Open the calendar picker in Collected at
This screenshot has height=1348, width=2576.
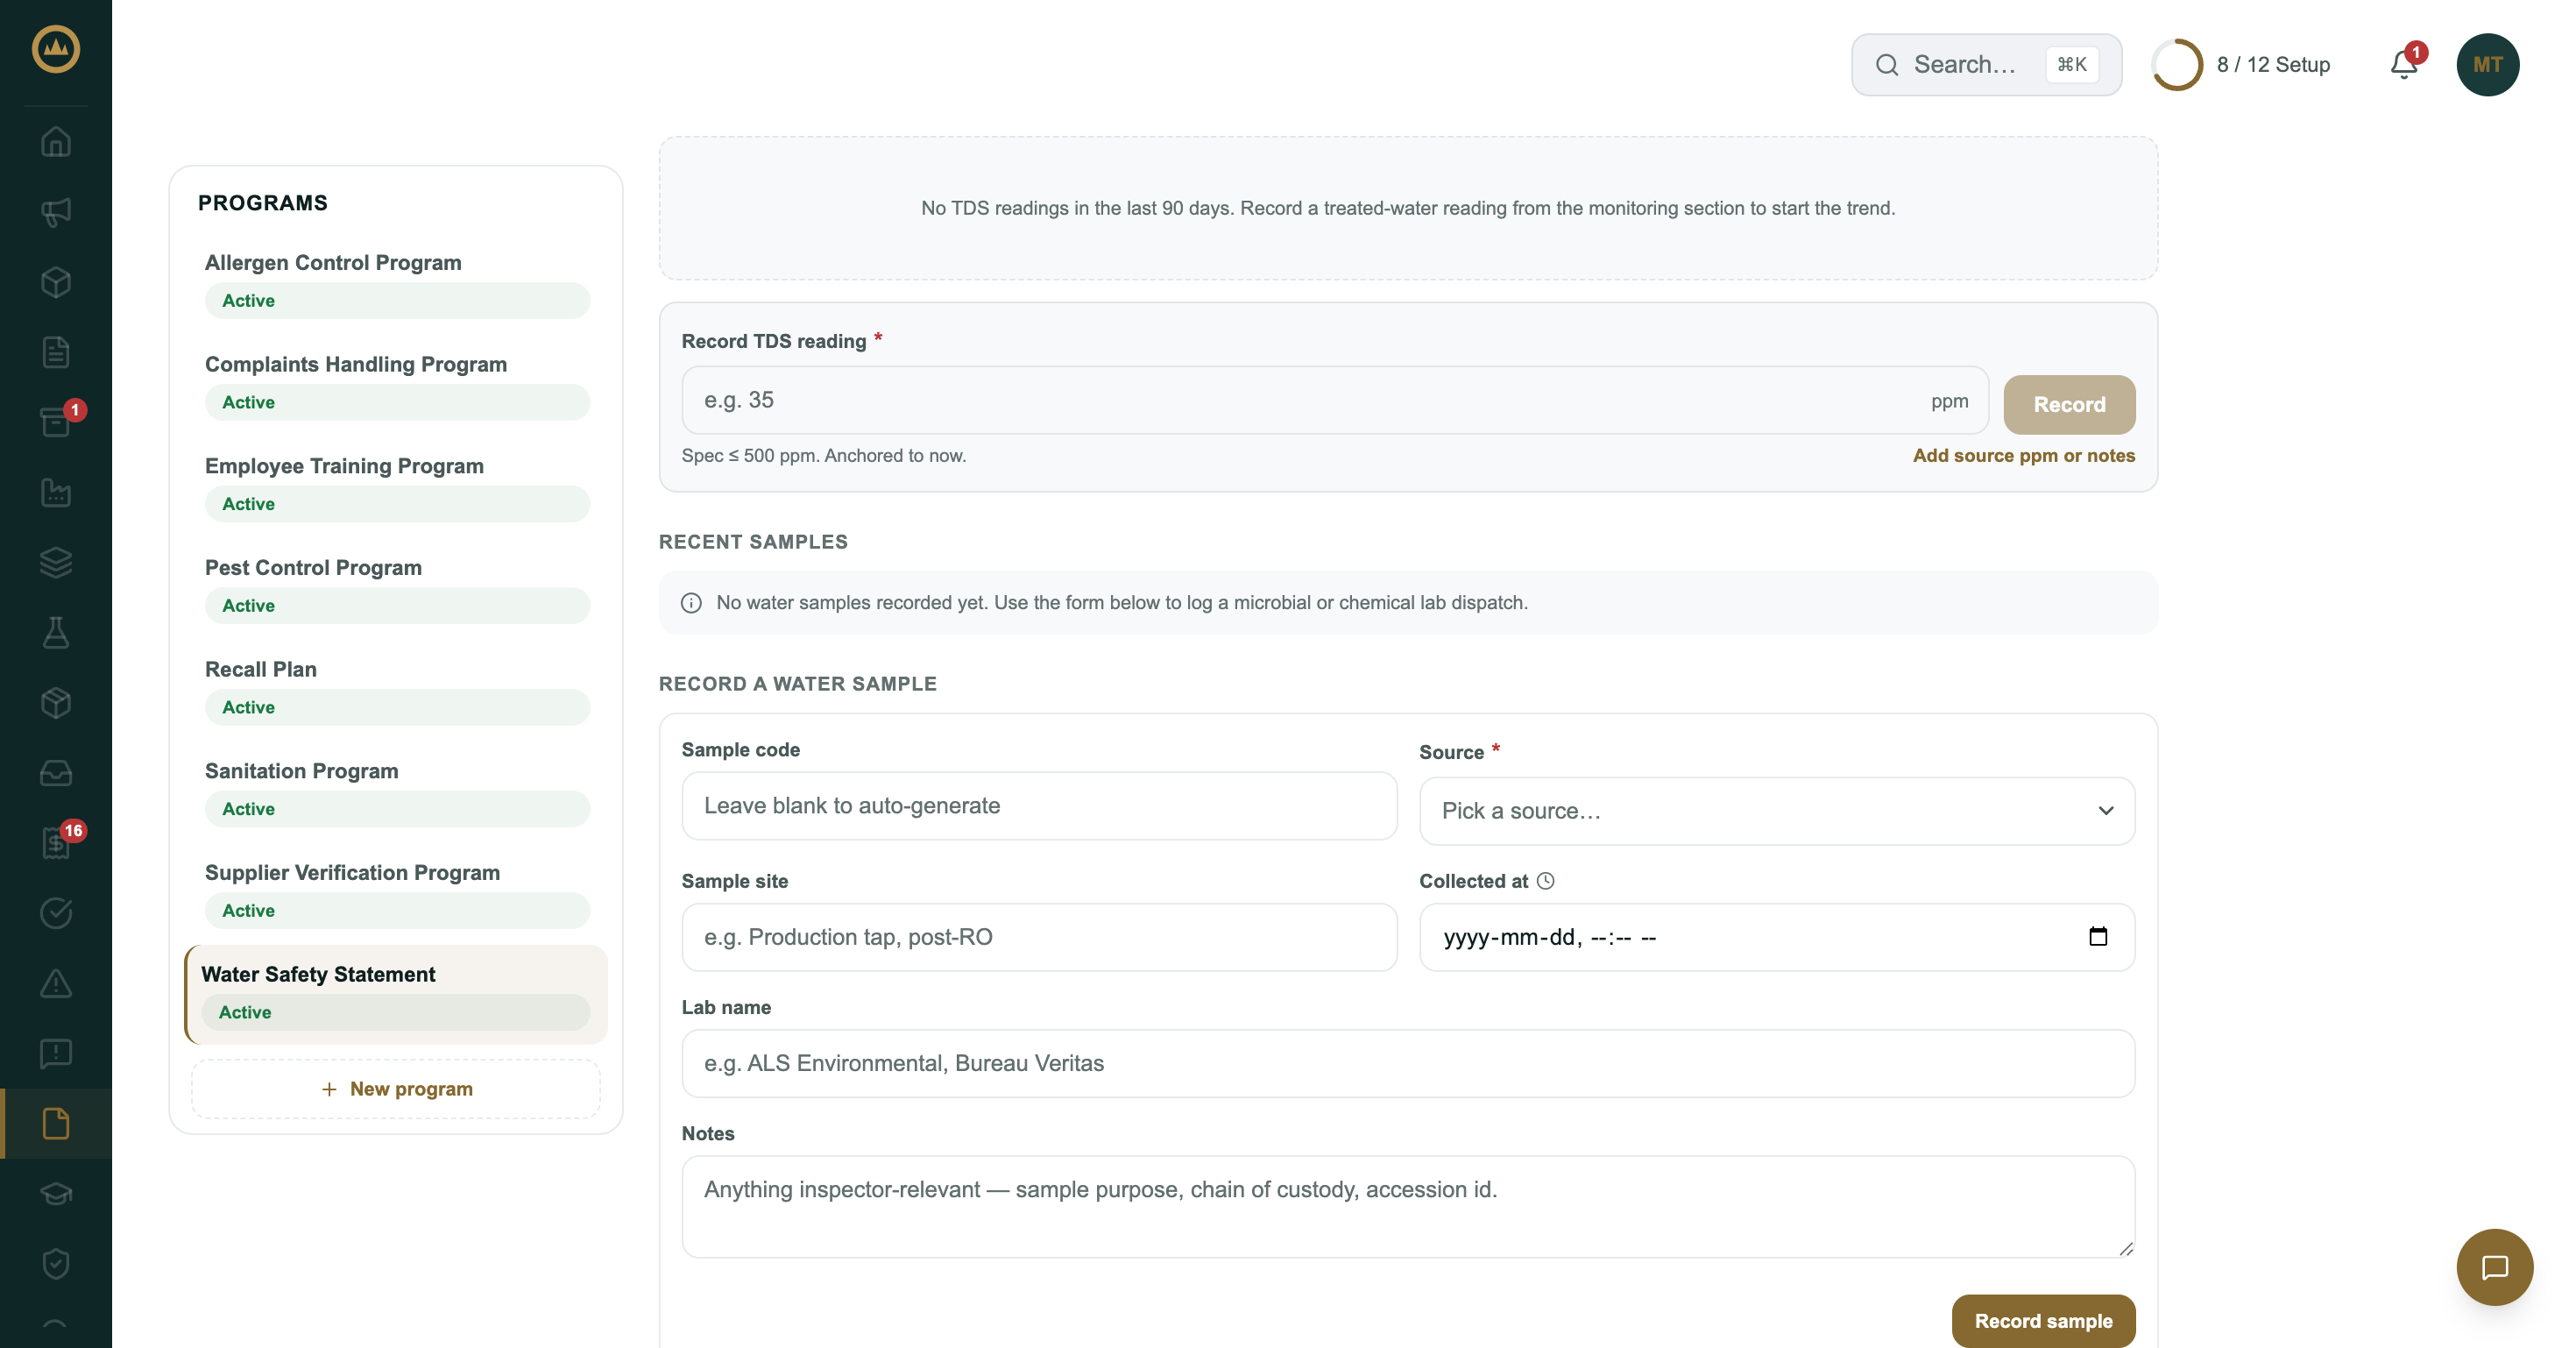click(x=2098, y=936)
